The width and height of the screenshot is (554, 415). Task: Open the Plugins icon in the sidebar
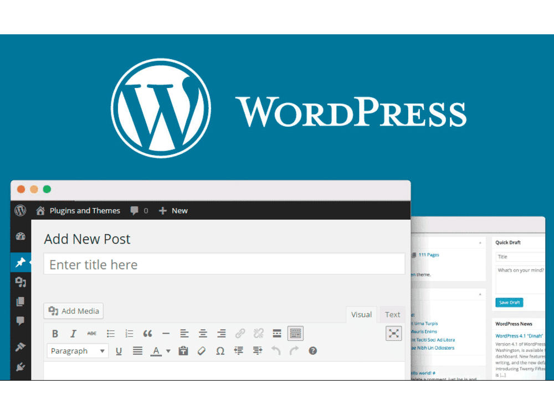coord(20,367)
